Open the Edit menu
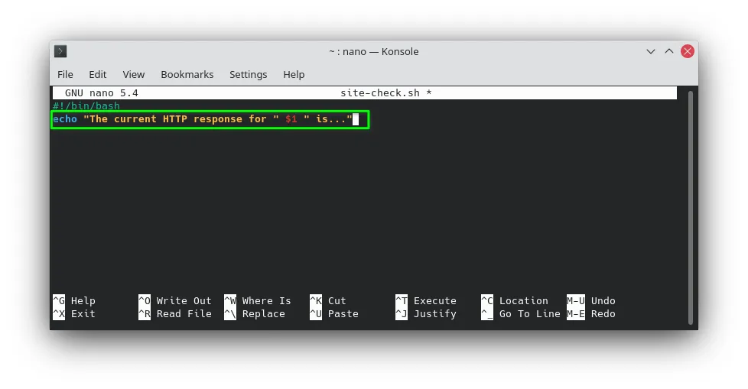 click(97, 74)
